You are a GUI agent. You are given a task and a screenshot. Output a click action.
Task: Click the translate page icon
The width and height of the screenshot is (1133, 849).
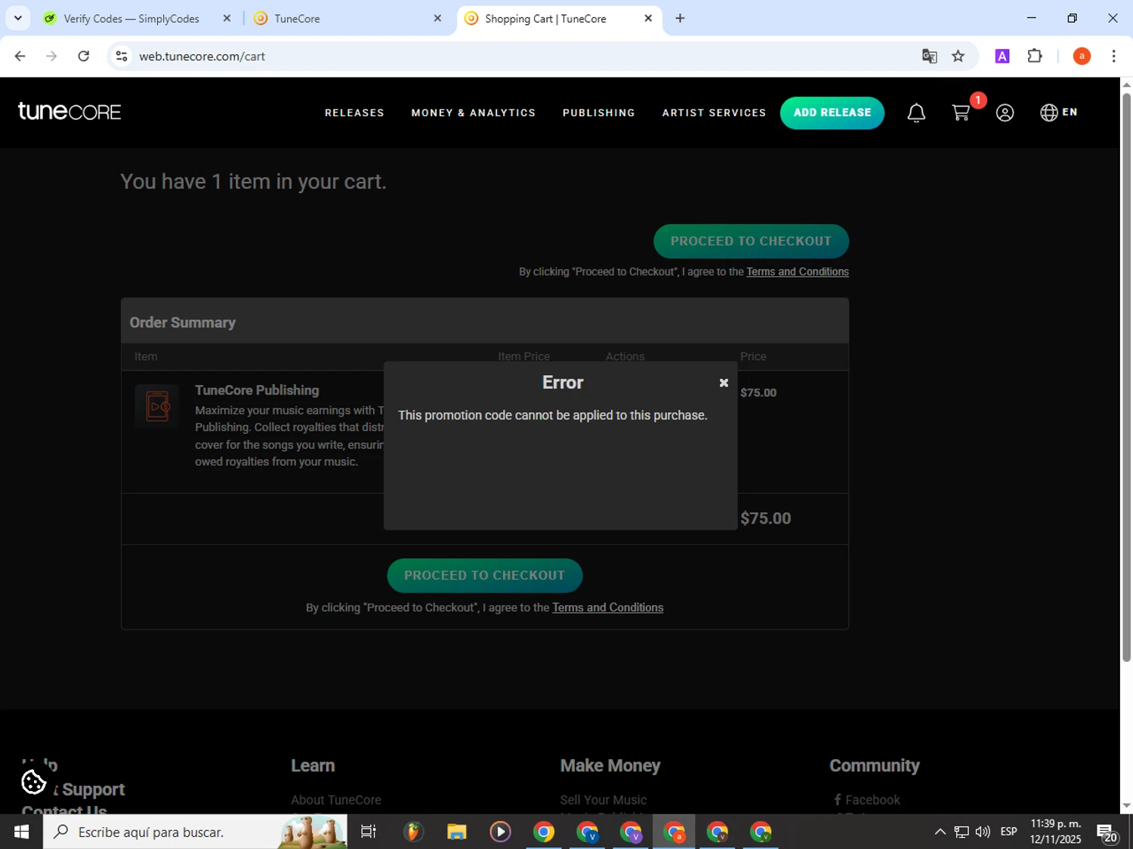[x=930, y=57]
